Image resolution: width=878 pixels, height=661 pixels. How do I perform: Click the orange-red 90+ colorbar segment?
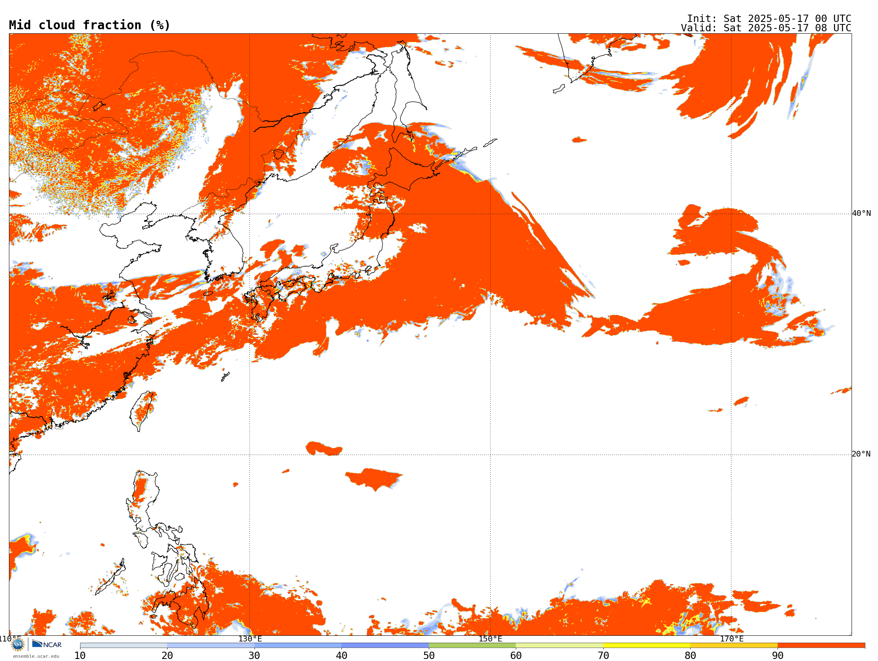(821, 646)
